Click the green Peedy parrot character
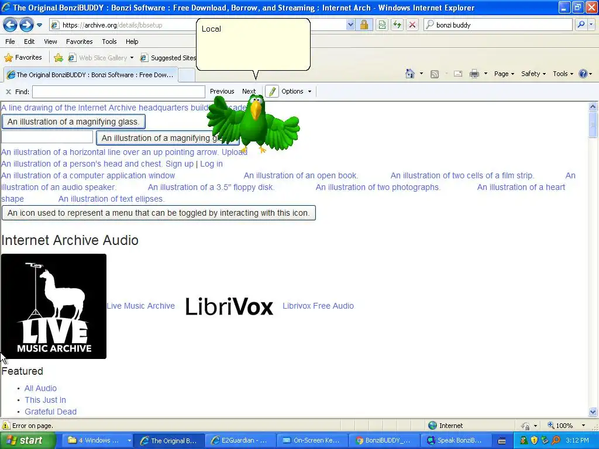 point(253,124)
